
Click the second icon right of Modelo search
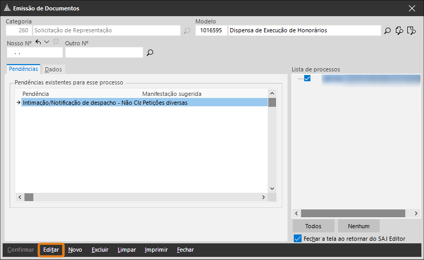400,31
